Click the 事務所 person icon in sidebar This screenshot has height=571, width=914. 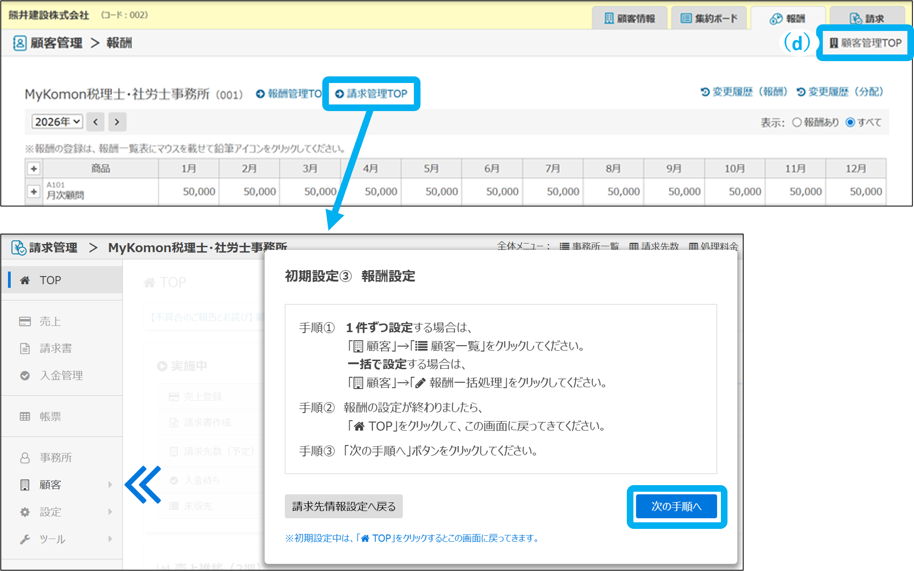click(x=25, y=457)
